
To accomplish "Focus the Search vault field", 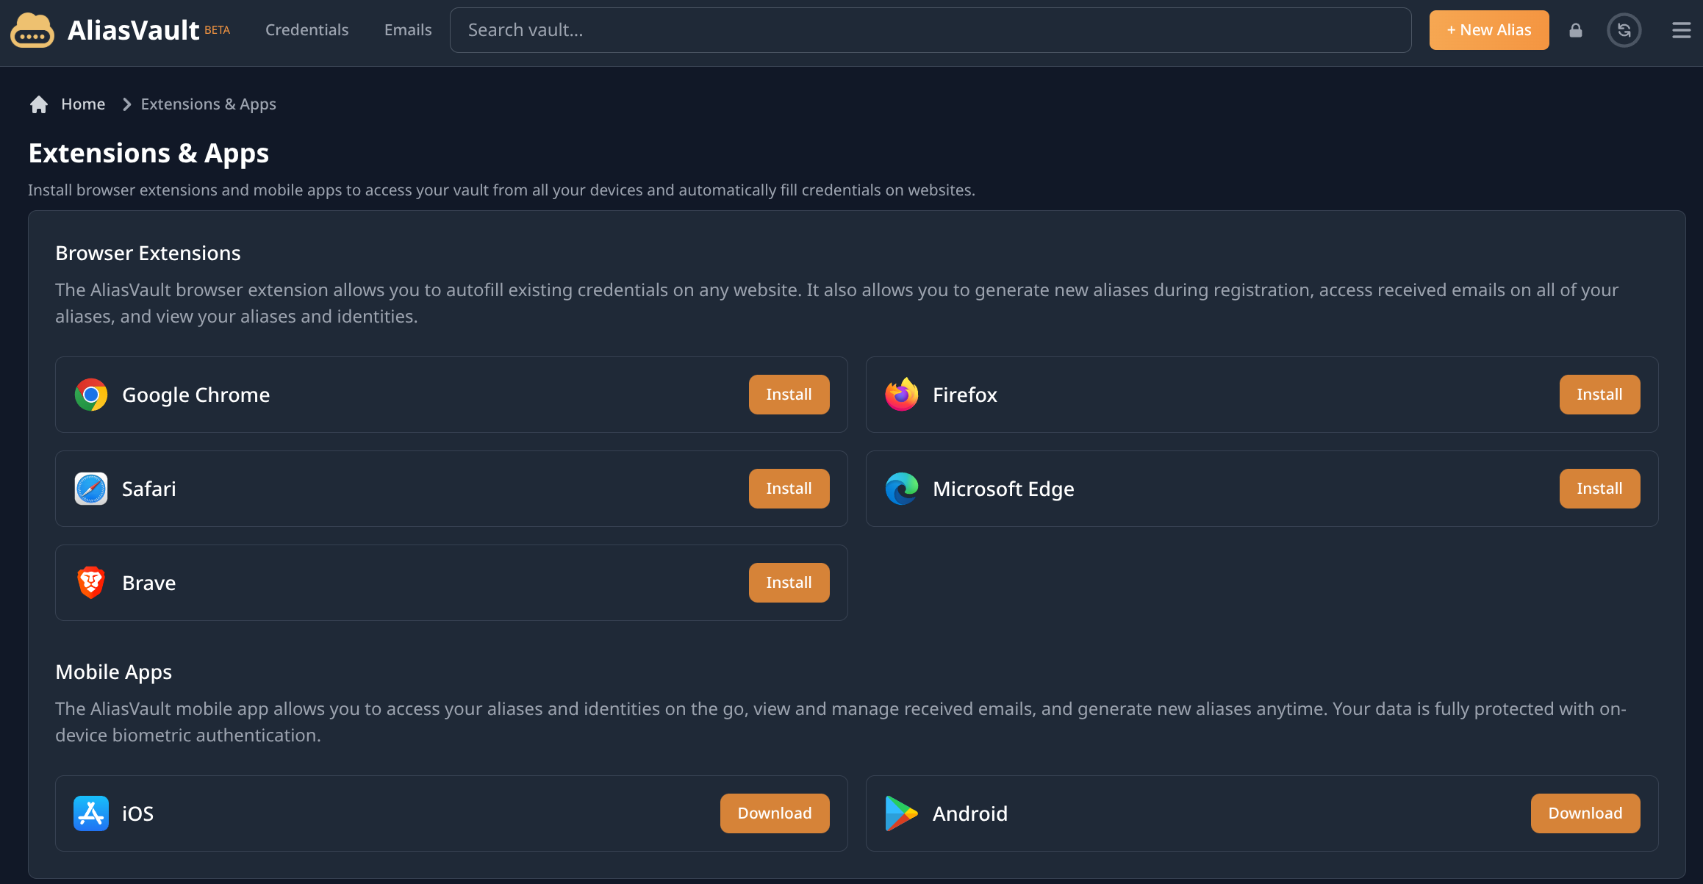I will click(930, 30).
